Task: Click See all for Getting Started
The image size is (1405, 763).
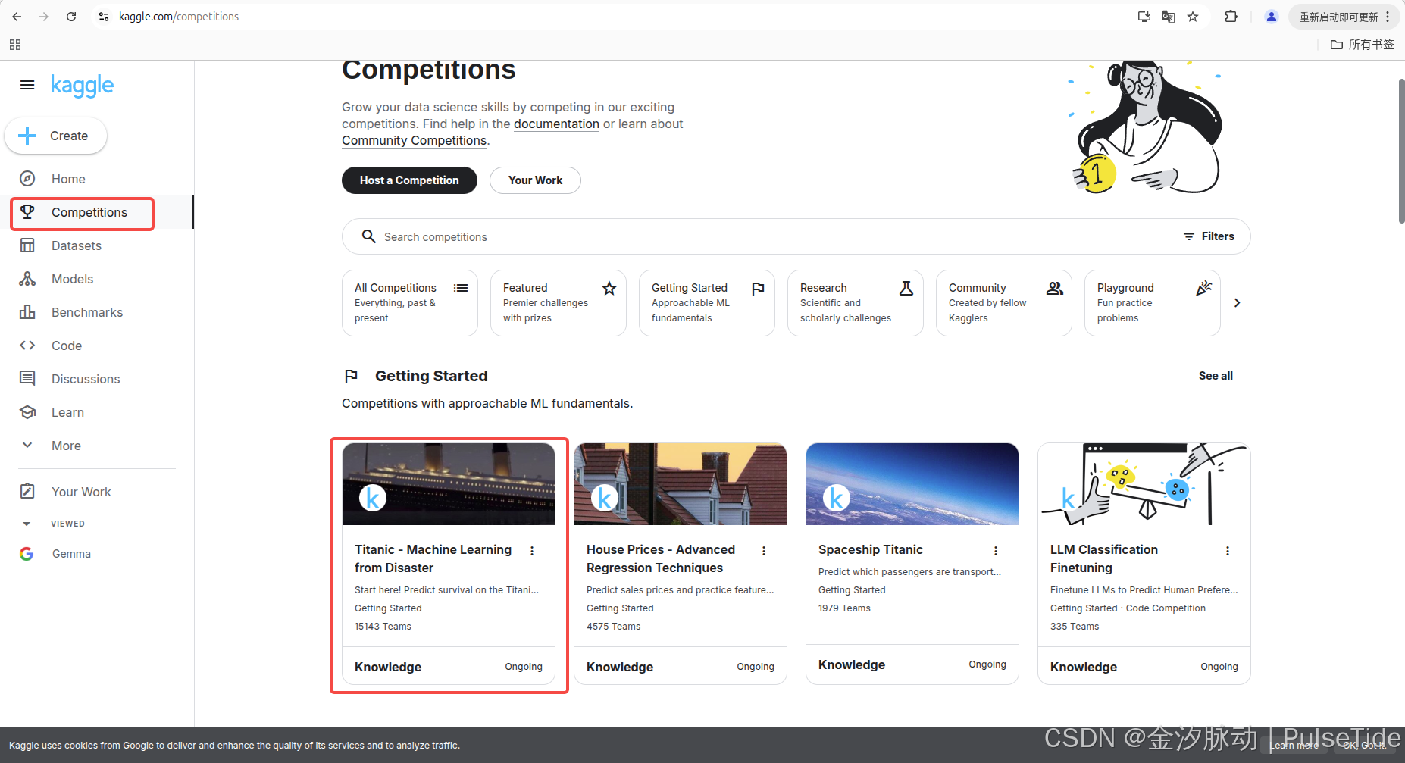Action: pos(1216,376)
